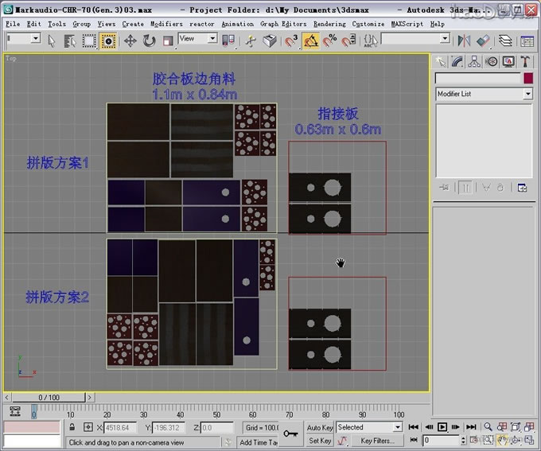The height and width of the screenshot is (451, 541).
Task: Toggle Auto Key animation mode
Action: click(320, 428)
